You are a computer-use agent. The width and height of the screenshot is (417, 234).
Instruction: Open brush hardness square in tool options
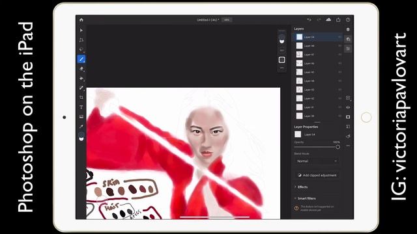point(282,60)
